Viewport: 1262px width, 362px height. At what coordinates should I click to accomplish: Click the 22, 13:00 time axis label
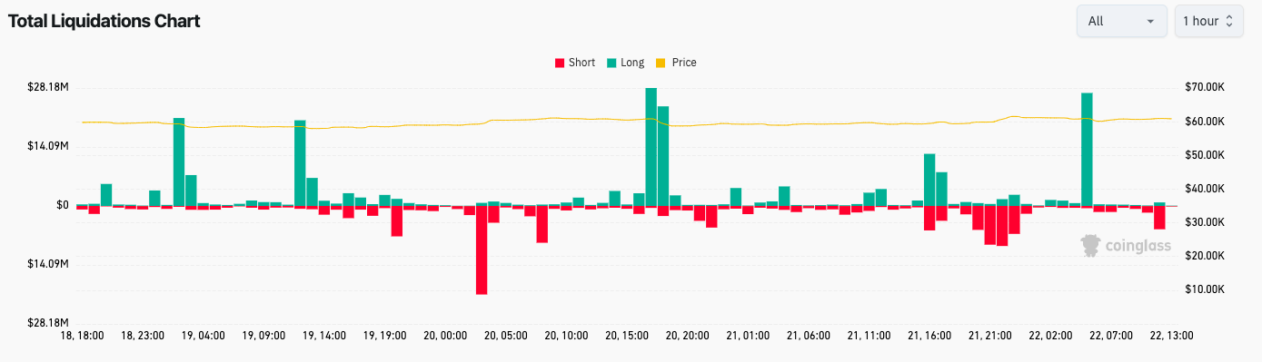pos(1171,335)
